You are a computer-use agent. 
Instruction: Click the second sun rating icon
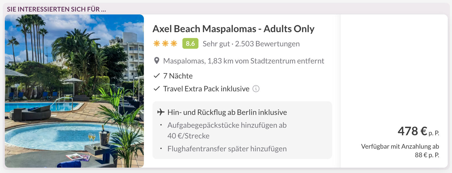165,43
